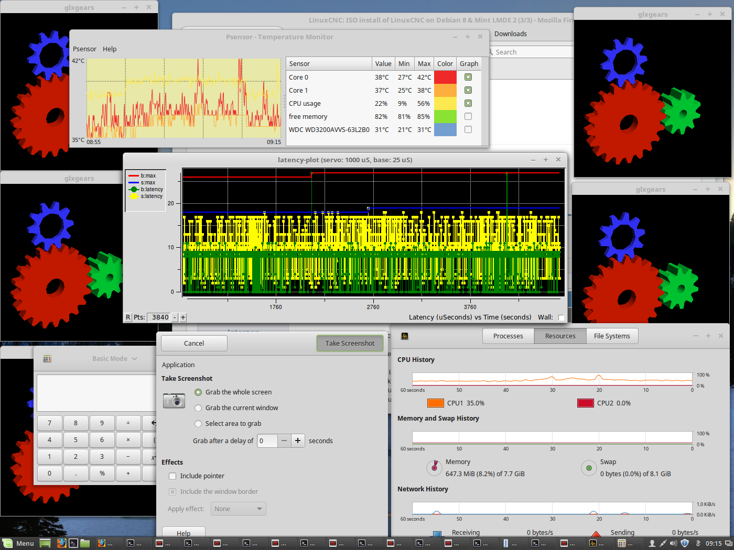Click the Downloads item in Firefox

coord(511,34)
